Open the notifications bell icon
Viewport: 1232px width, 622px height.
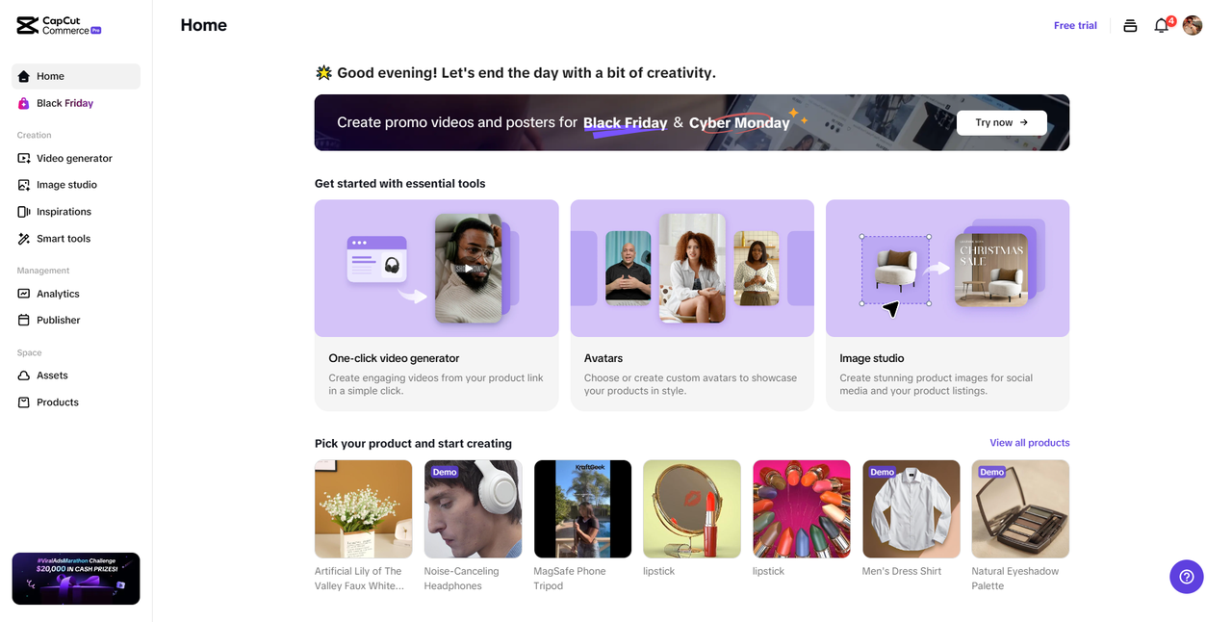[x=1162, y=26]
